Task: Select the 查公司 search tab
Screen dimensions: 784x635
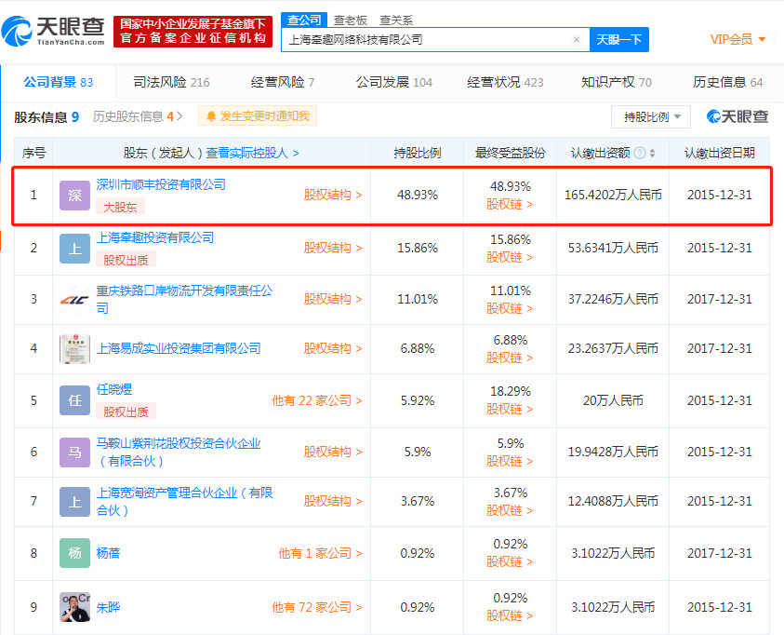Action: pyautogui.click(x=304, y=20)
